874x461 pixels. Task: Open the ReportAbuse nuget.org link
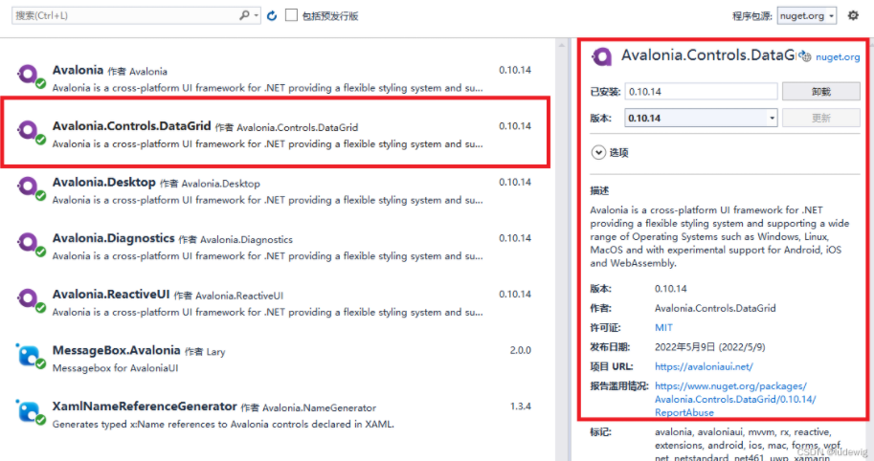[x=735, y=399]
